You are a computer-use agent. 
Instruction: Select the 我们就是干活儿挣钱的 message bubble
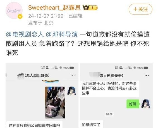click(x=110, y=88)
